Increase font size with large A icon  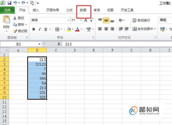click(x=85, y=20)
